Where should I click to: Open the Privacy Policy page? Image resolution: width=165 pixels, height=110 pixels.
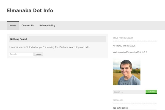[47, 26]
